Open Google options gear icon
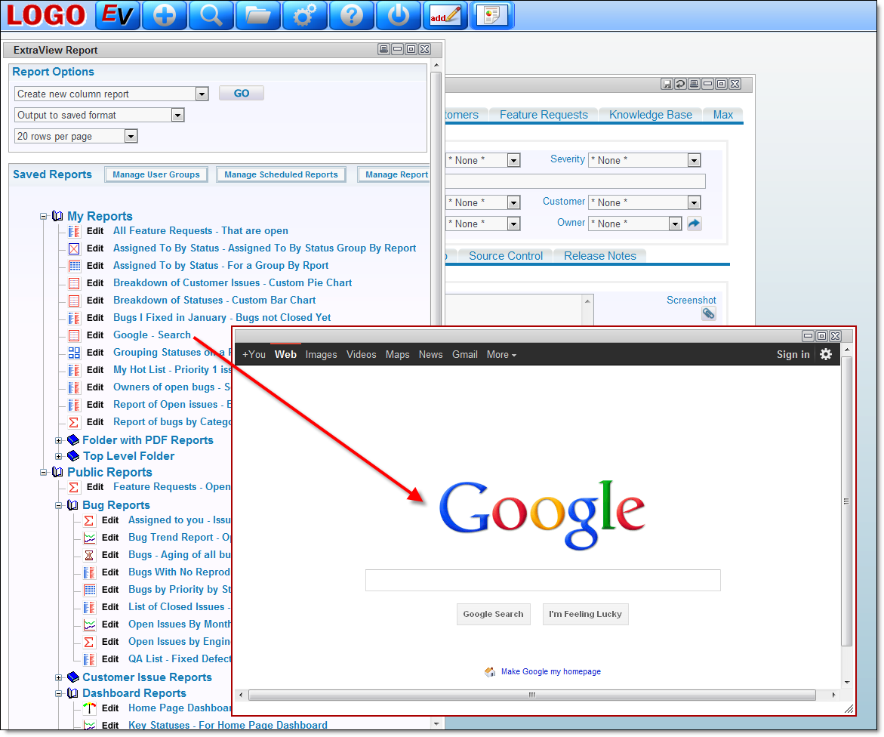884x737 pixels. click(x=826, y=354)
